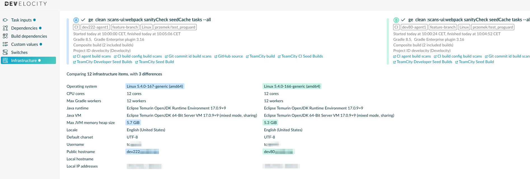Click the dev222-agent1 tag on build A
The height and width of the screenshot is (179, 530).
click(95, 27)
